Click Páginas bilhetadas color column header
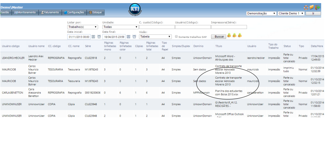Viewport: 326px width, 150px height. (125, 46)
